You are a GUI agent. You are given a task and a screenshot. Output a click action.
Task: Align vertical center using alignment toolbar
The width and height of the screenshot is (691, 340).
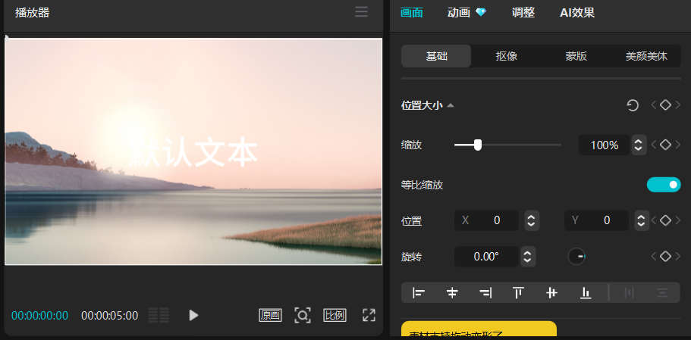click(x=551, y=292)
